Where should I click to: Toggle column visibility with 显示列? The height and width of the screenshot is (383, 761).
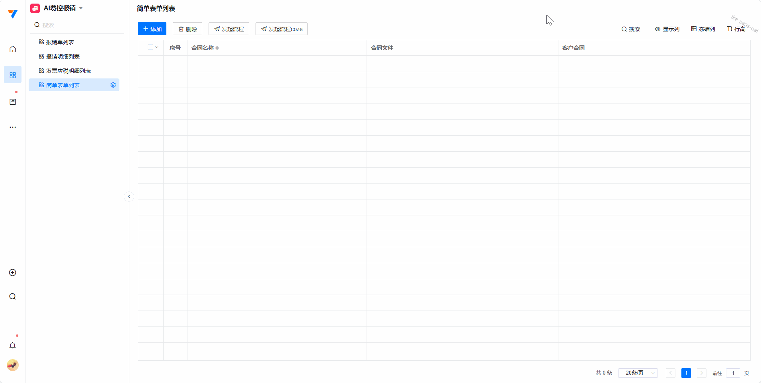[667, 29]
